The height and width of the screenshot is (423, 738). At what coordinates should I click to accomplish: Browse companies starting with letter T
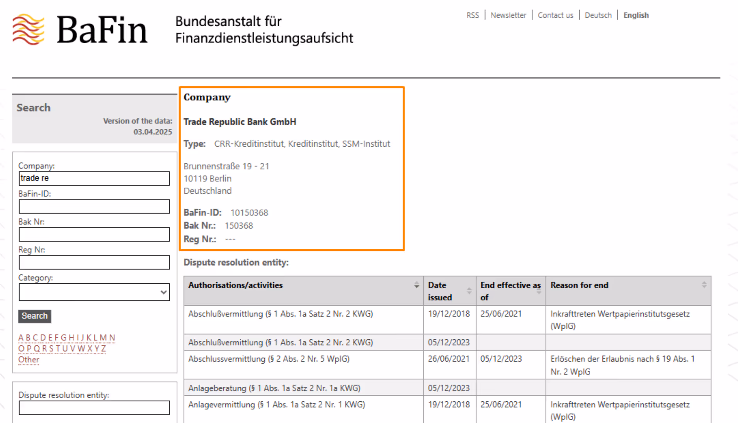point(58,349)
